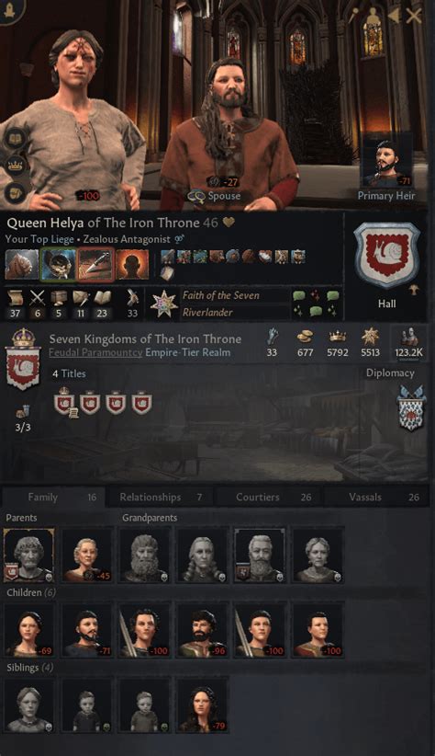The width and height of the screenshot is (435, 756).
Task: Click the Primary Heir portrait
Action: coord(386,164)
